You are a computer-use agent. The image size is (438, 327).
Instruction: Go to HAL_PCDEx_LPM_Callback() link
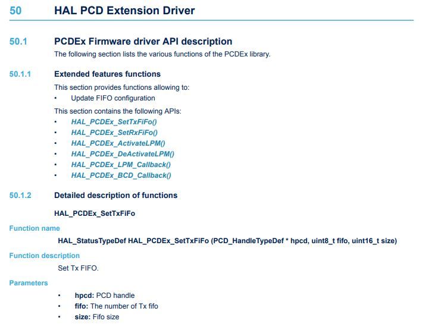[121, 165]
